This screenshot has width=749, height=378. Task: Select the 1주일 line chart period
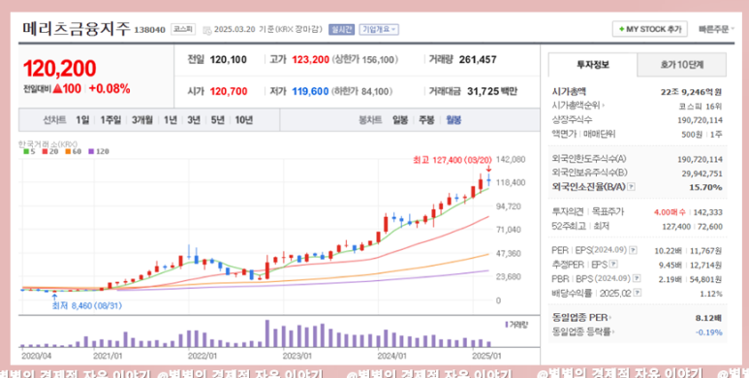[x=110, y=120]
